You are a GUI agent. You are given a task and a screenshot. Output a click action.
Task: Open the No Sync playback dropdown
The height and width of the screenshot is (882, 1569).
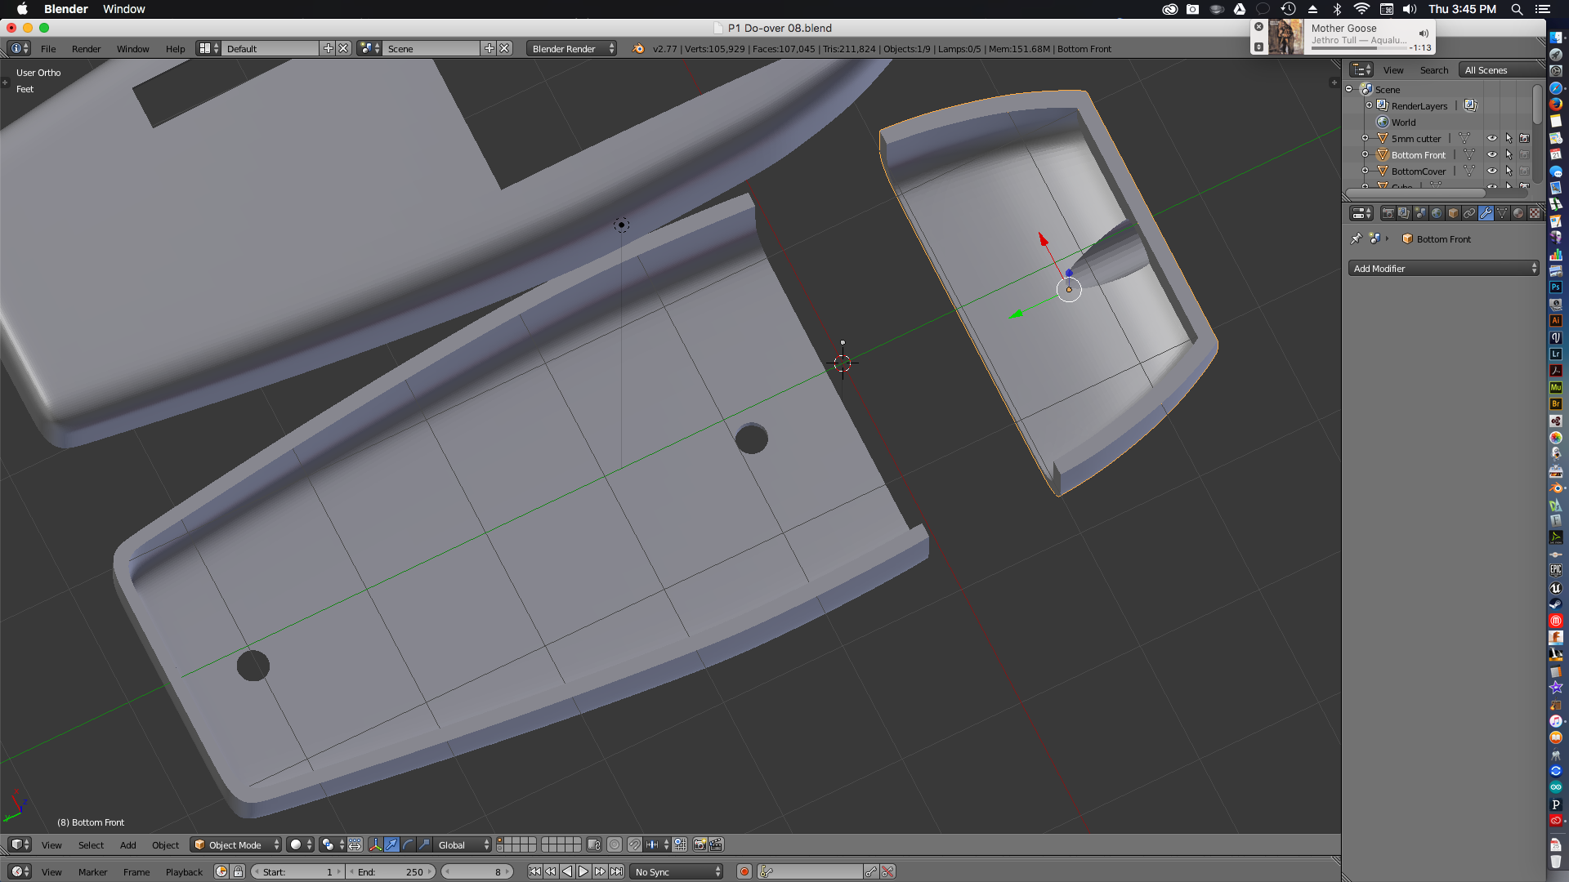[677, 871]
